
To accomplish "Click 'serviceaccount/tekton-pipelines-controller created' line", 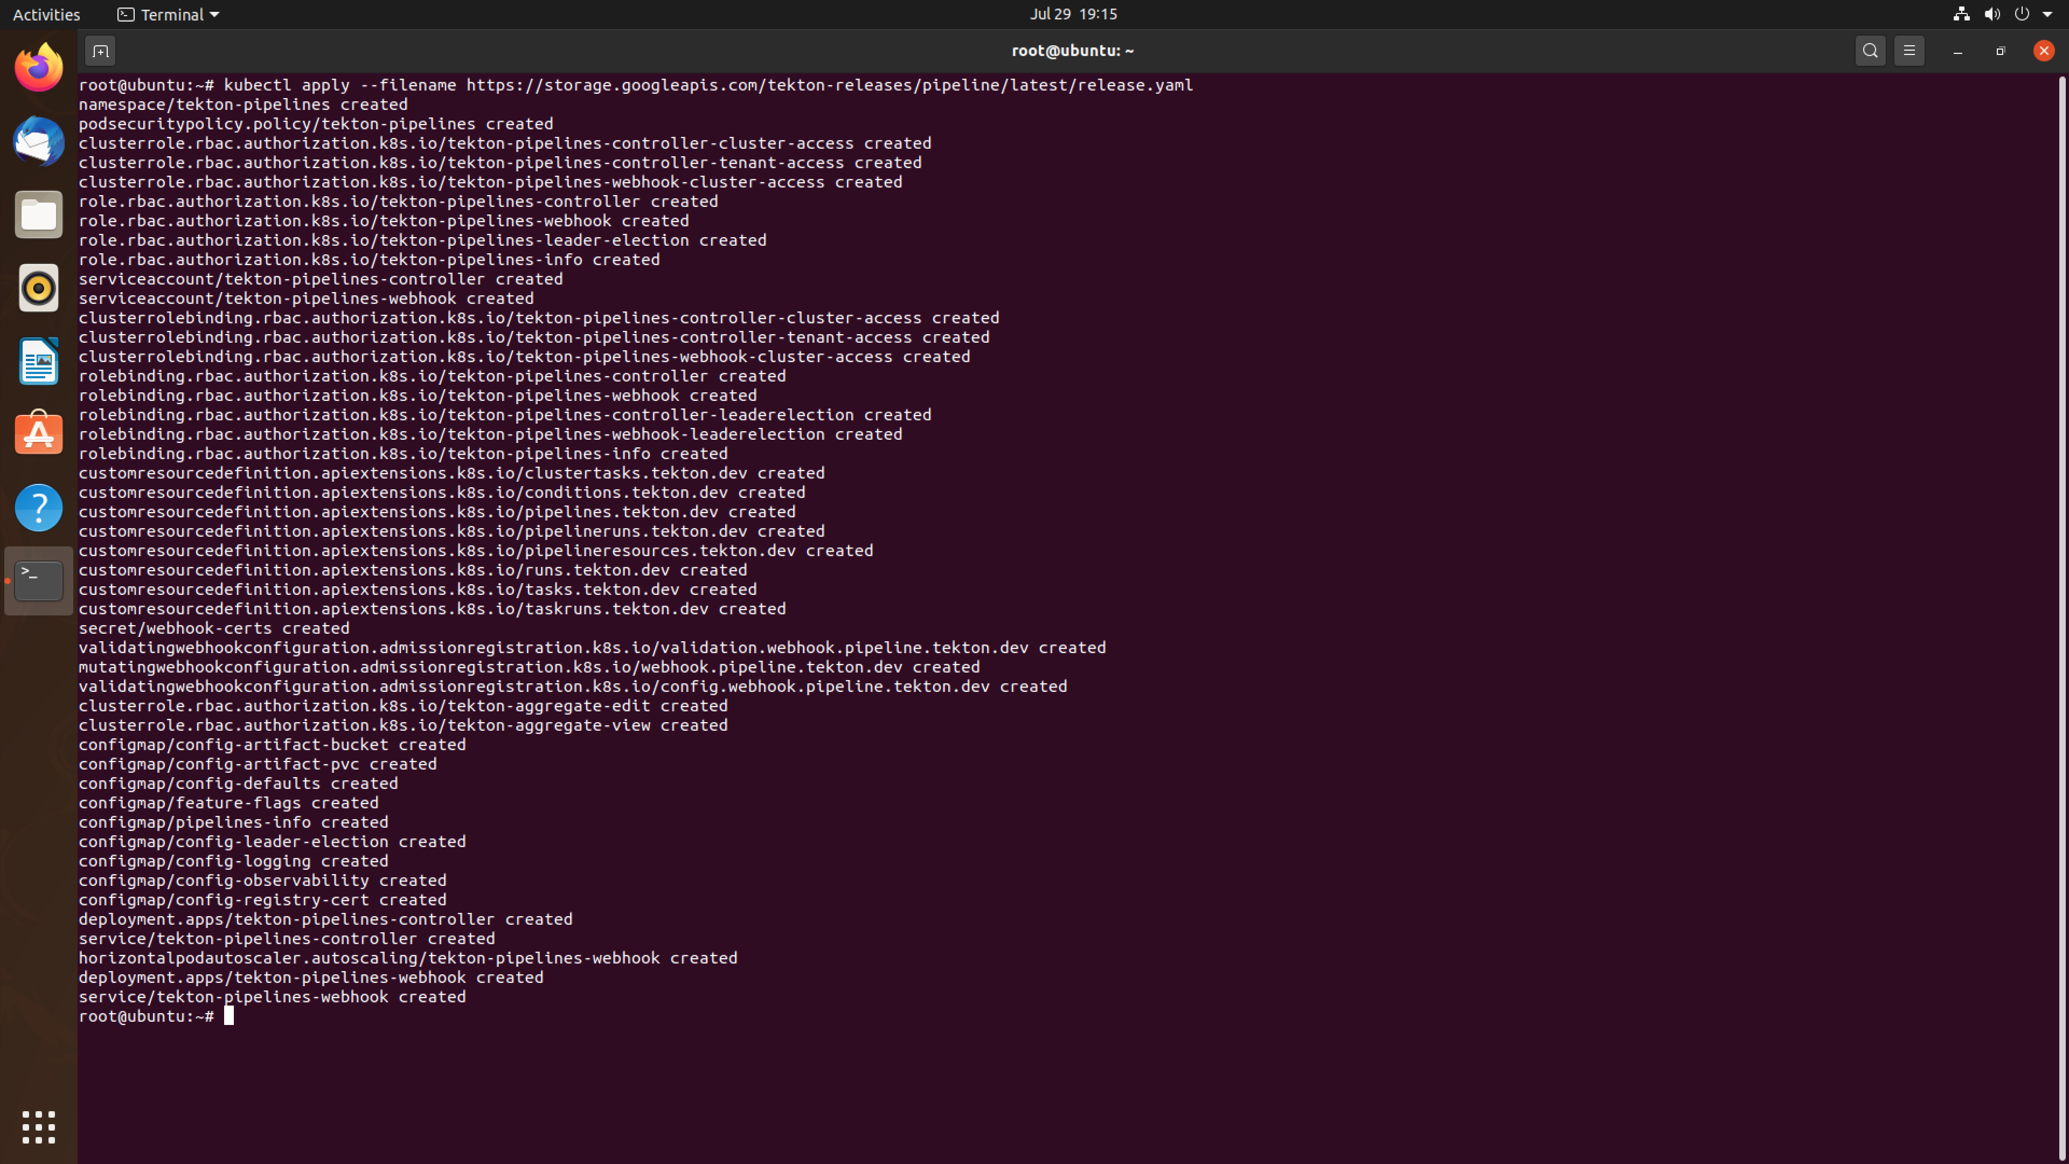I will tap(321, 279).
